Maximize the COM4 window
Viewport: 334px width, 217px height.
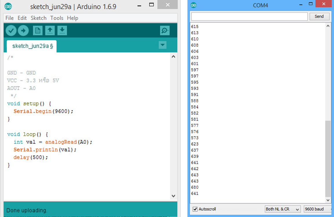pyautogui.click(x=311, y=4)
